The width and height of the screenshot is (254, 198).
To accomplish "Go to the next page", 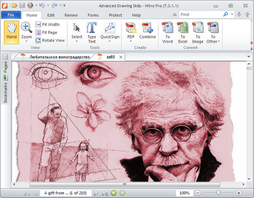I will [x=96, y=193].
